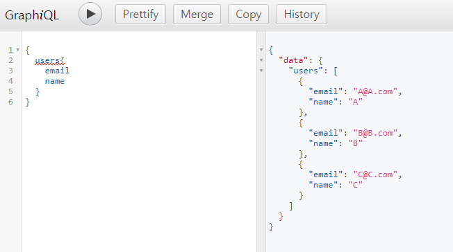Run the query with the Execute play button
This screenshot has width=453, height=252.
point(90,14)
